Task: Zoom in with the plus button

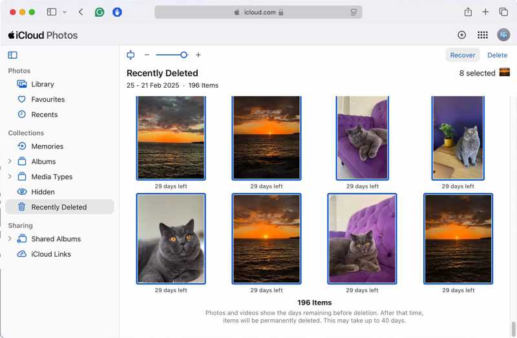Action: click(198, 55)
